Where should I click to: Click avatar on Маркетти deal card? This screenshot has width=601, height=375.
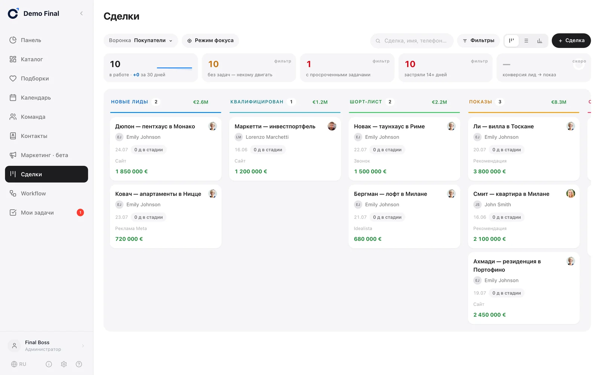(x=332, y=126)
